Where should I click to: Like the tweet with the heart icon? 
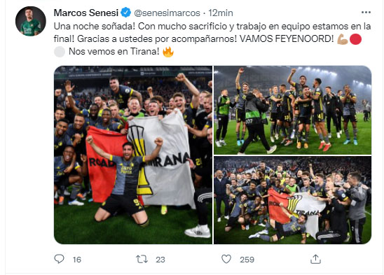(x=226, y=259)
